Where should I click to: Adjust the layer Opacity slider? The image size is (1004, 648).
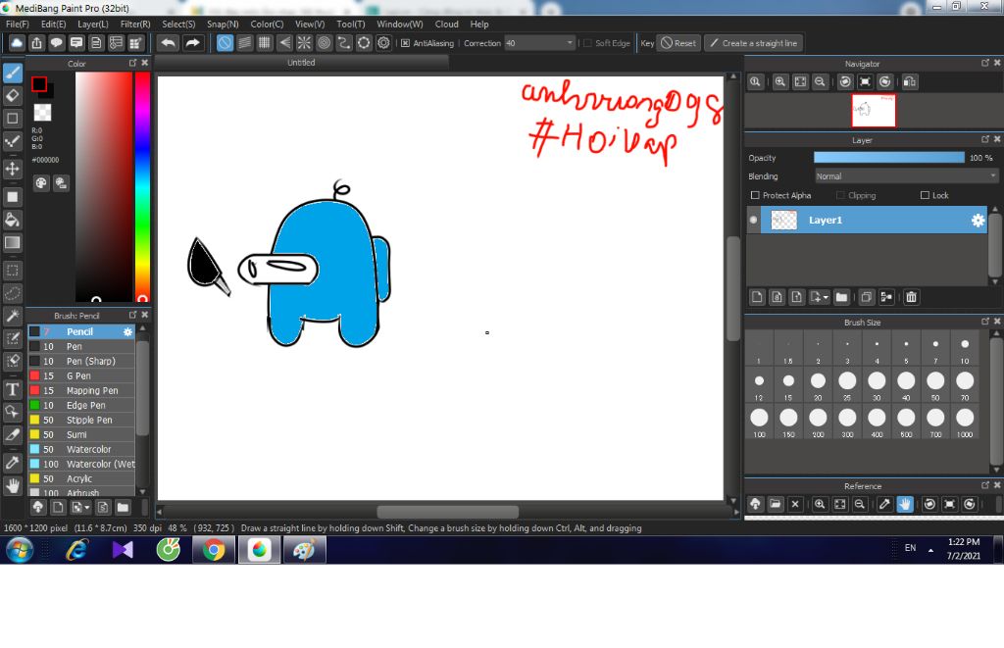pyautogui.click(x=888, y=158)
